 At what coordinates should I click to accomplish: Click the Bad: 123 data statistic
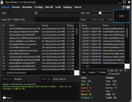click(x=86, y=91)
